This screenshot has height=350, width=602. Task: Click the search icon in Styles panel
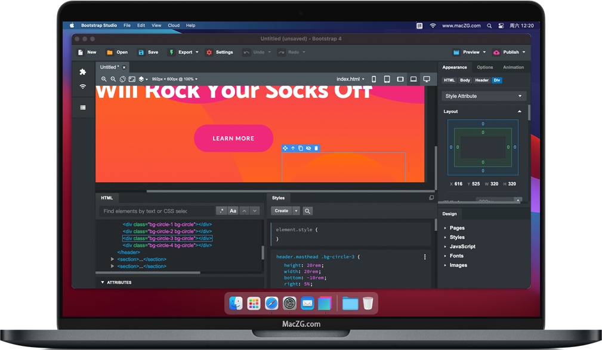click(307, 211)
